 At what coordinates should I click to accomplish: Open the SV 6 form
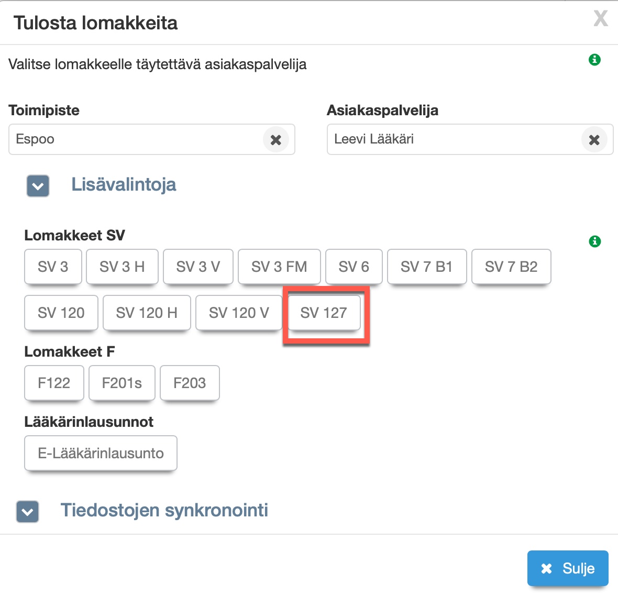pyautogui.click(x=354, y=267)
